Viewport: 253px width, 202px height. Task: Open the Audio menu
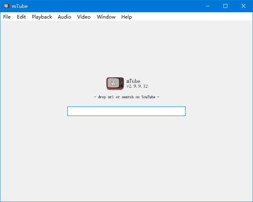click(64, 17)
